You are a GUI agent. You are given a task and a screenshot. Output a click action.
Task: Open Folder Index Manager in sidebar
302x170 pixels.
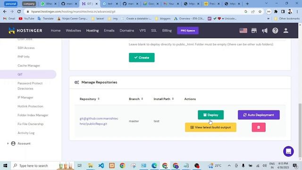(x=33, y=115)
